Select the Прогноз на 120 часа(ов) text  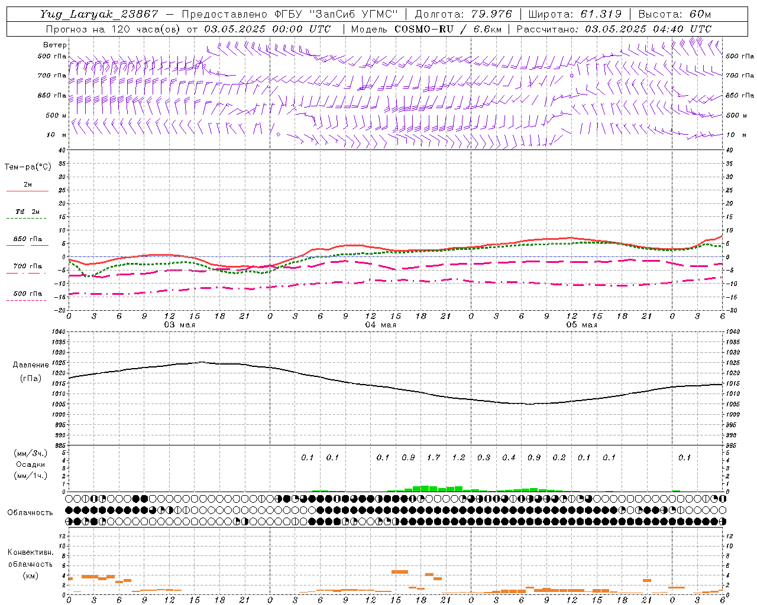[x=114, y=29]
